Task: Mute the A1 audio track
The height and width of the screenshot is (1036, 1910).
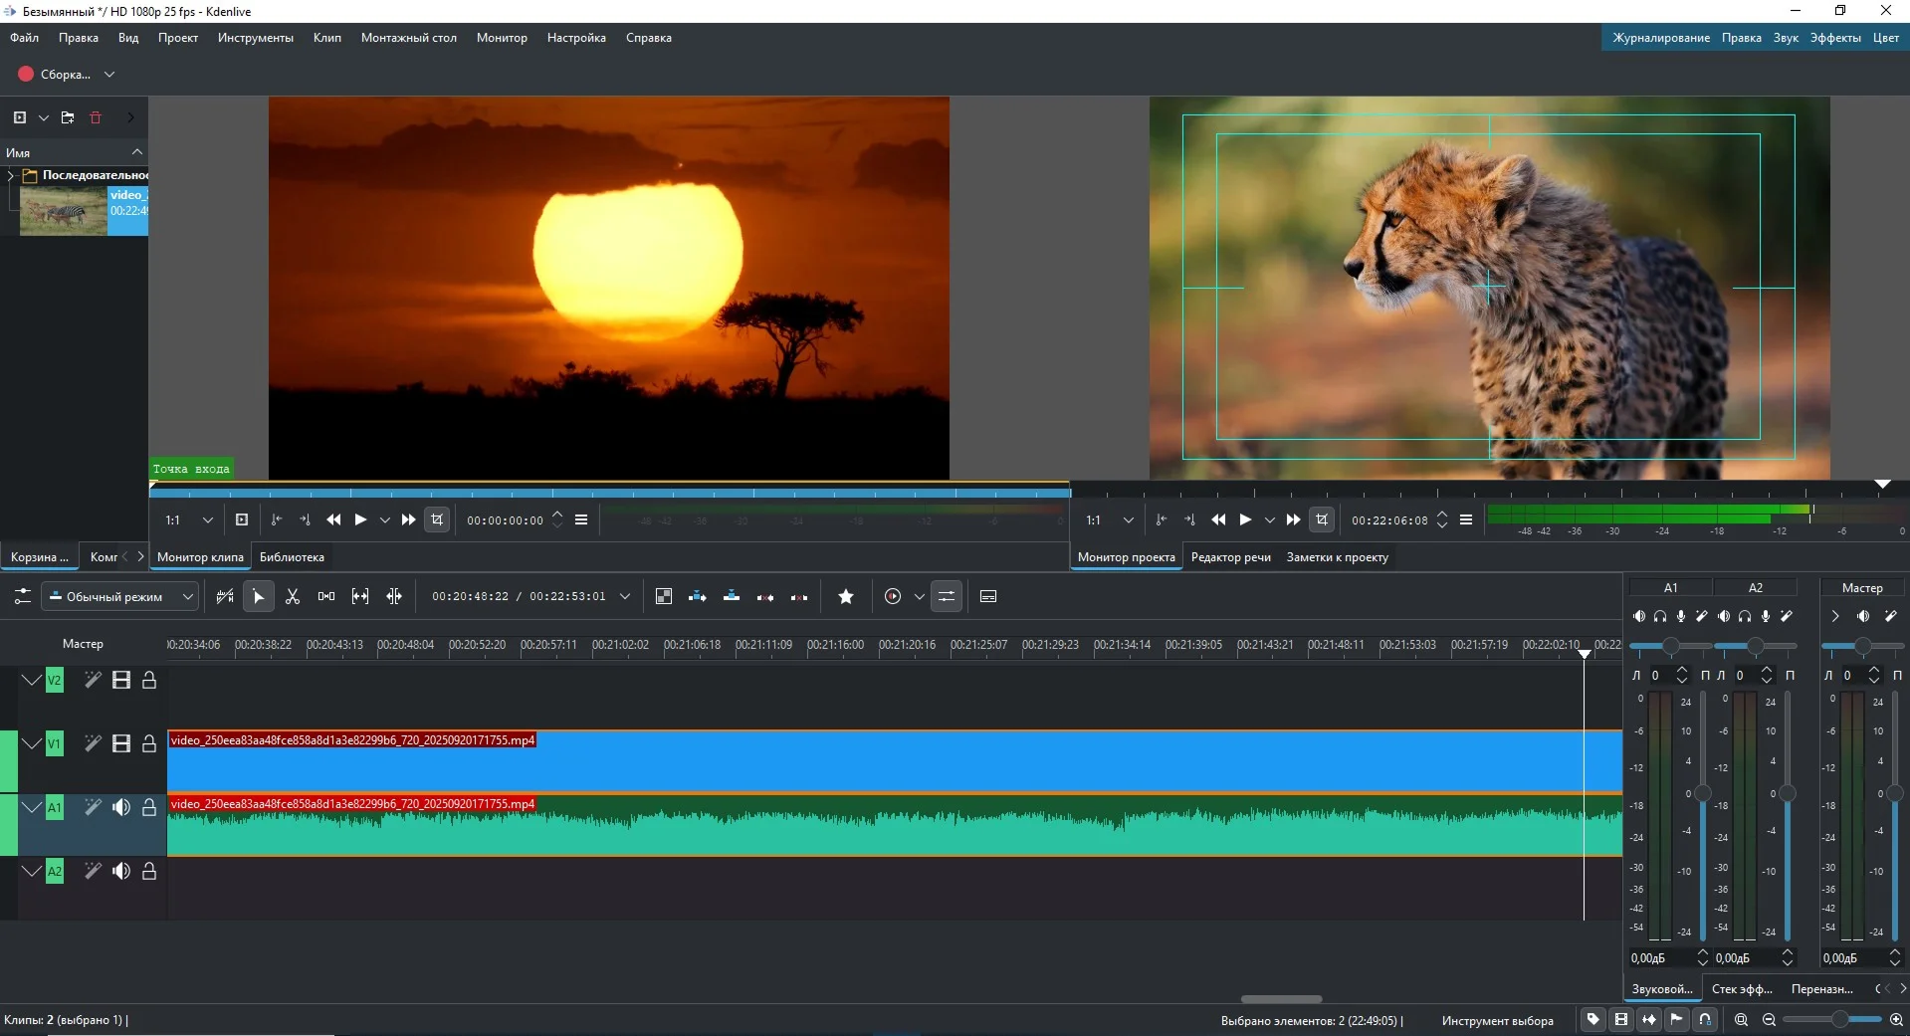Action: coord(121,807)
